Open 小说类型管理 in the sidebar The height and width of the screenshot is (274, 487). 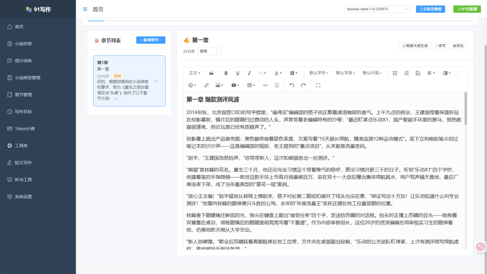pyautogui.click(x=38, y=78)
